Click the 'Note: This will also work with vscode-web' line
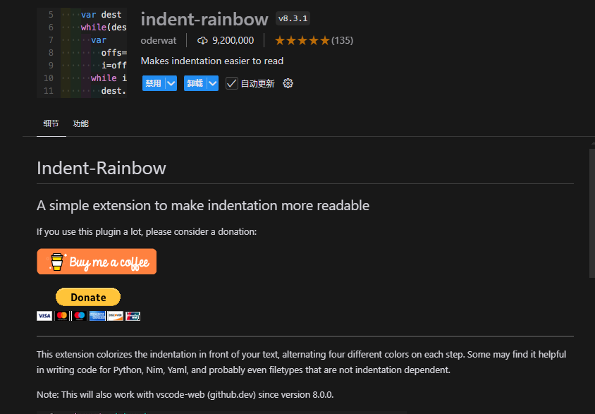Viewport: 595px width, 414px height. click(x=185, y=395)
